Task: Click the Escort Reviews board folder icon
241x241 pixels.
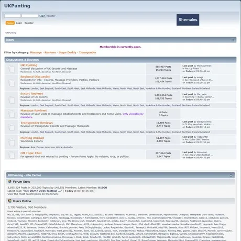Action: coord(12,100)
